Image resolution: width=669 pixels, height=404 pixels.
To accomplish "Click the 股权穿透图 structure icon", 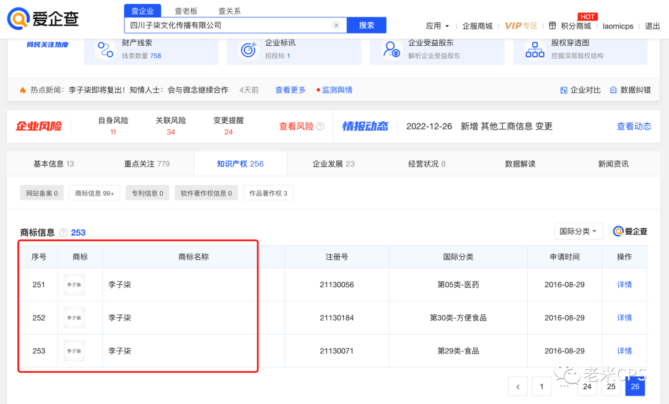I will click(535, 49).
